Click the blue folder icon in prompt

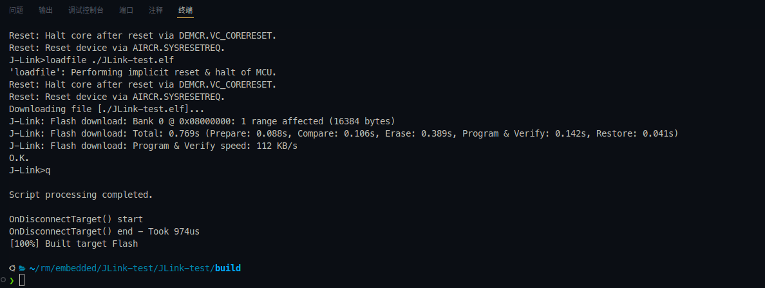coord(21,268)
